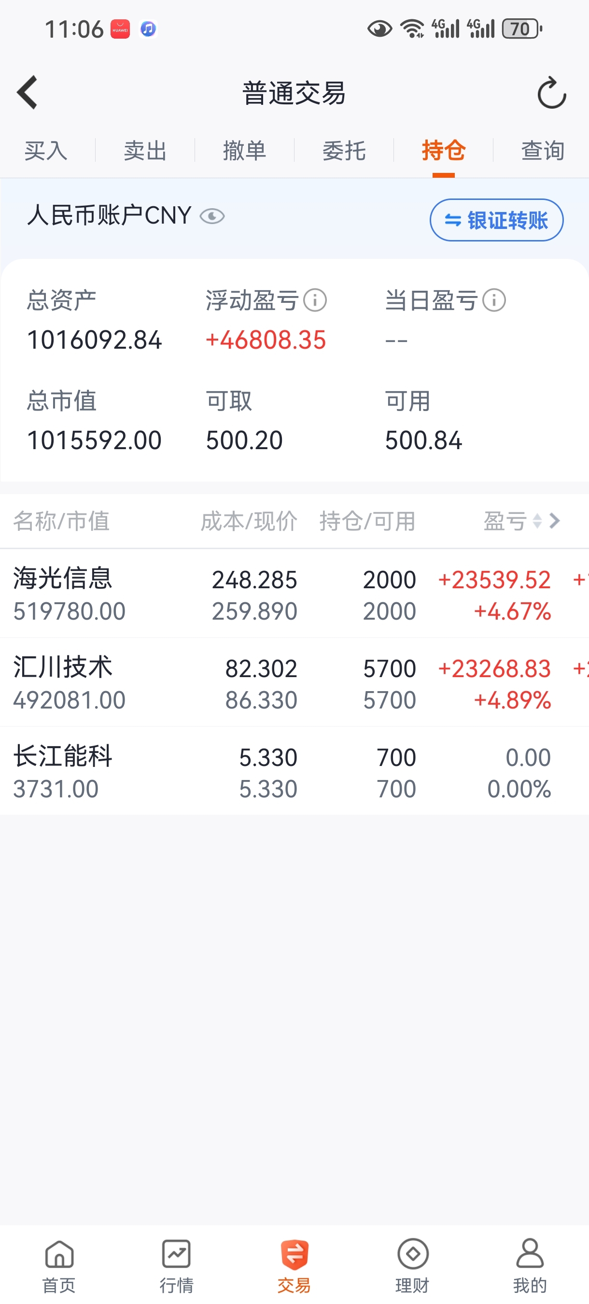Open the 撤单 tab
The image size is (589, 1304).
[x=245, y=151]
